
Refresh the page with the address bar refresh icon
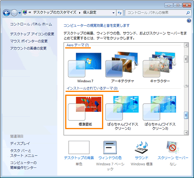click(120, 13)
